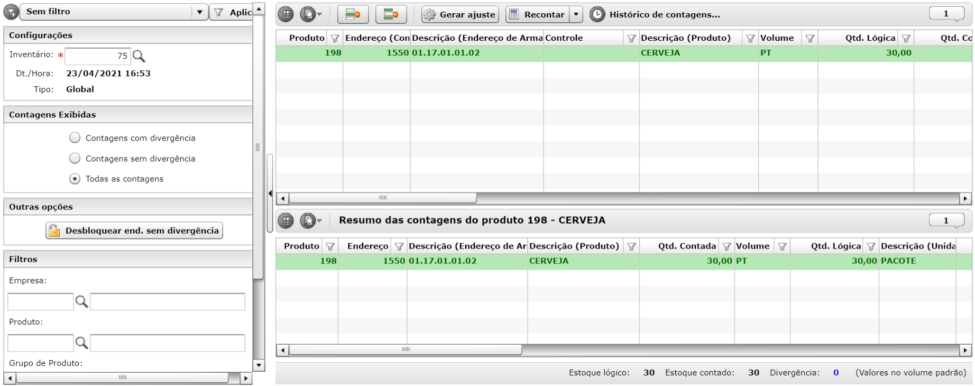The image size is (975, 386).
Task: Filter top grid Volume column
Action: coord(810,38)
